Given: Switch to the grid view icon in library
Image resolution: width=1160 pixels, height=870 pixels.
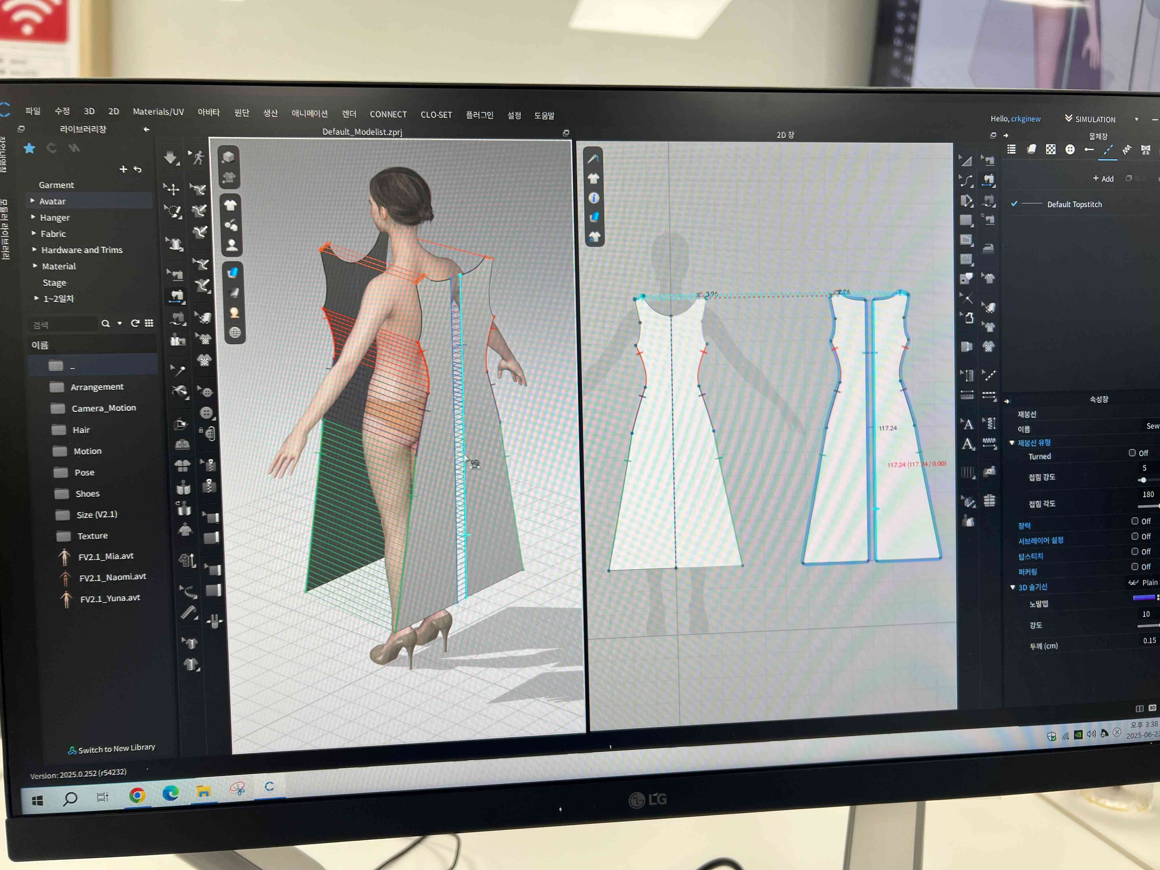Looking at the screenshot, I should 149,323.
